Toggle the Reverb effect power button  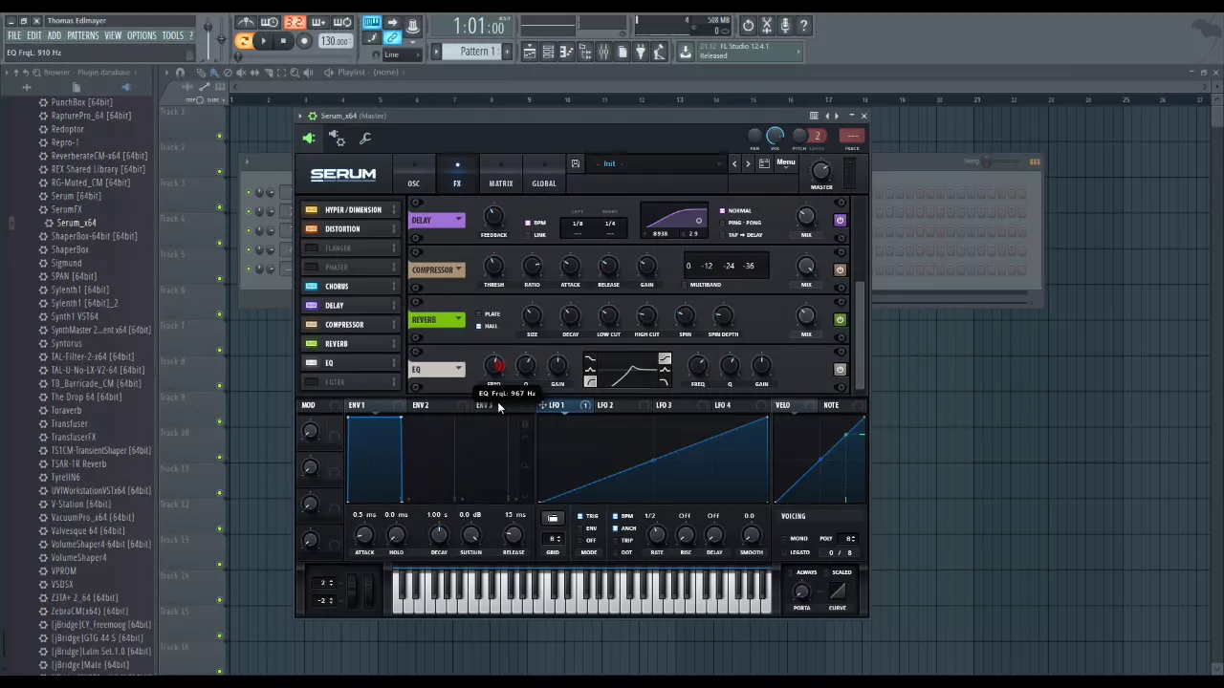(x=840, y=320)
